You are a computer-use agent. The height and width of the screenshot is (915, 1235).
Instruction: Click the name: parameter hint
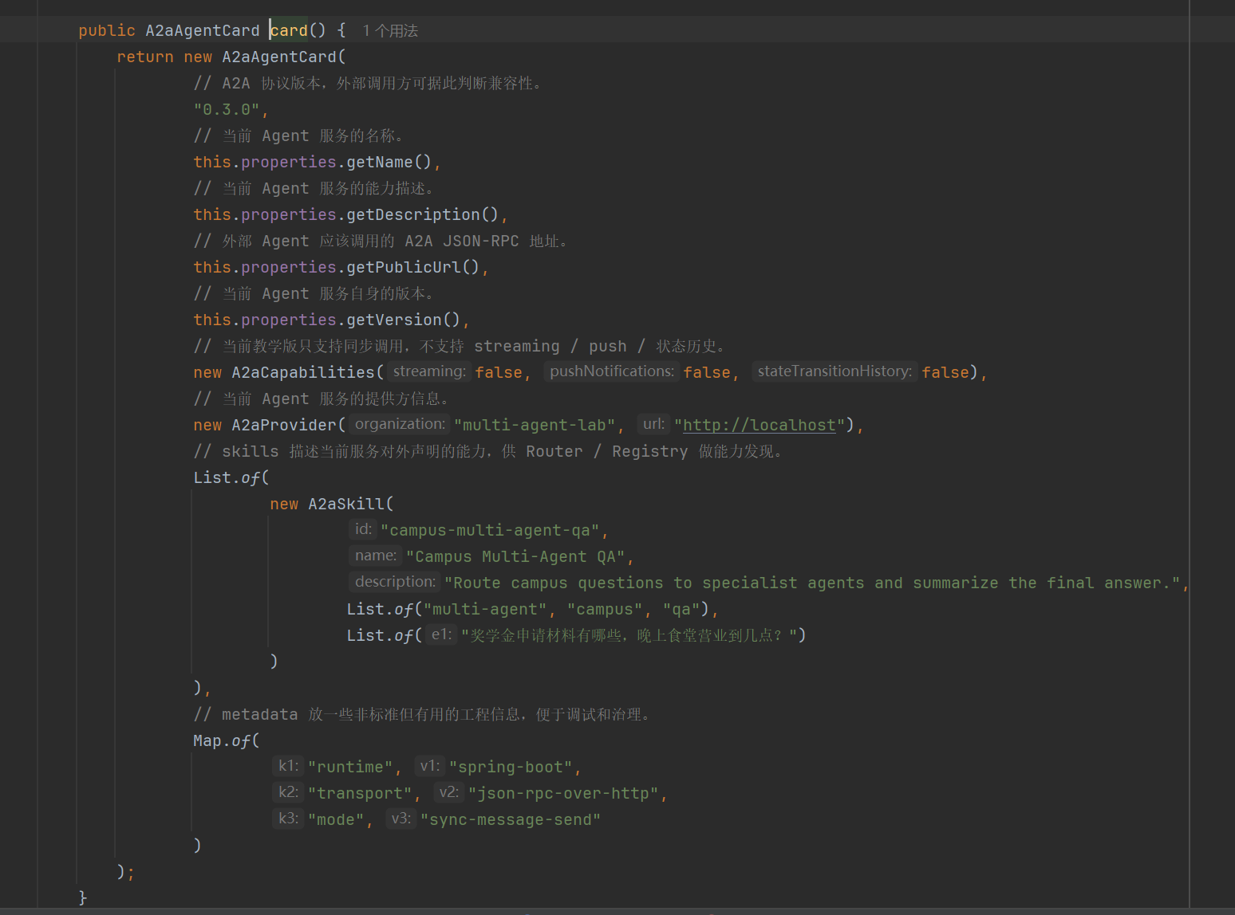click(x=376, y=556)
